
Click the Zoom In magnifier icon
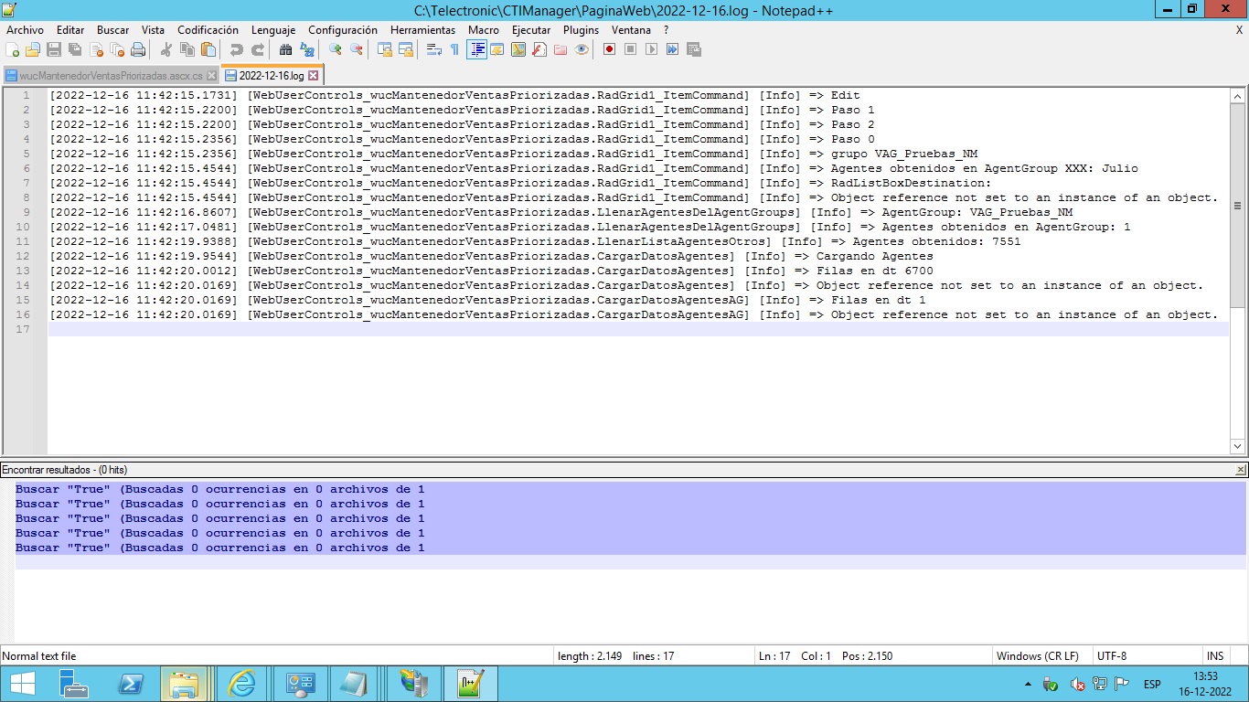coord(336,50)
